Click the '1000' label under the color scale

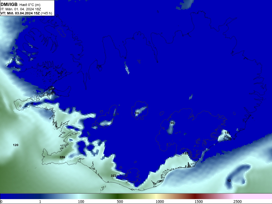160,202
